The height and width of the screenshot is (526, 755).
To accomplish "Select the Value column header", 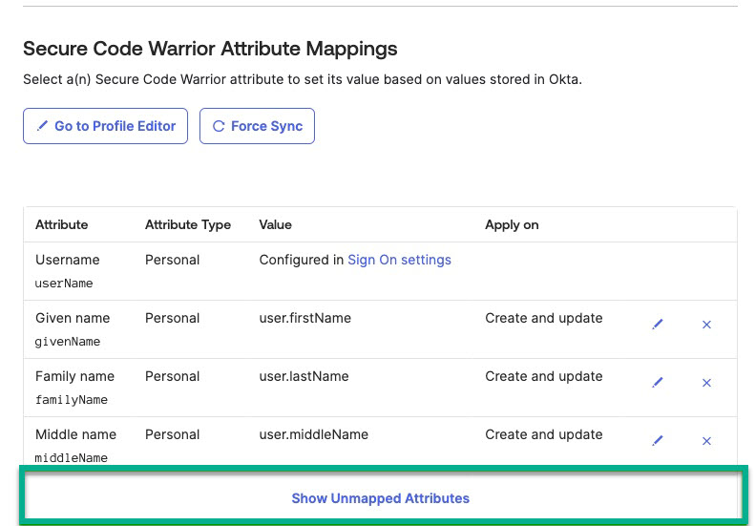I will click(276, 225).
